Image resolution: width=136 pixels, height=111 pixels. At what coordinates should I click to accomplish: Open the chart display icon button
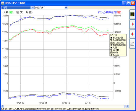click(x=132, y=14)
